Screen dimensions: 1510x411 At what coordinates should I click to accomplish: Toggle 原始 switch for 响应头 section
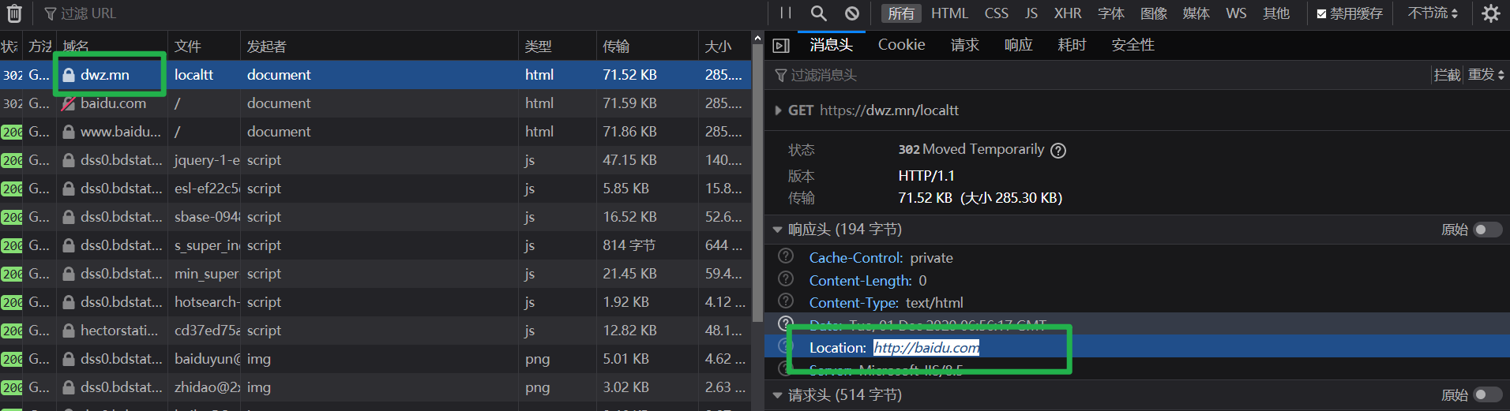coord(1488,230)
